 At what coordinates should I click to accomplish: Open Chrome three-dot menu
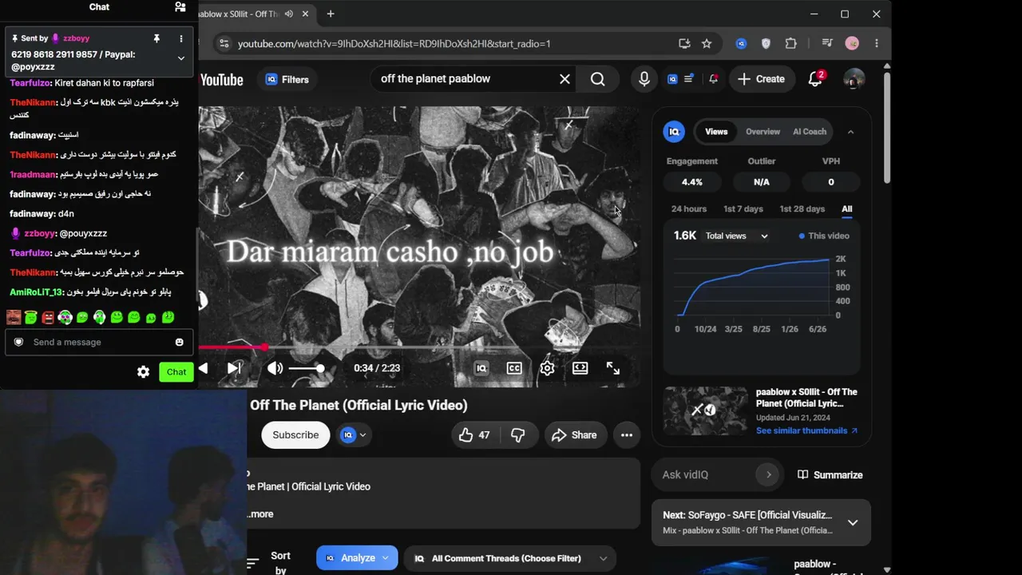(x=877, y=44)
